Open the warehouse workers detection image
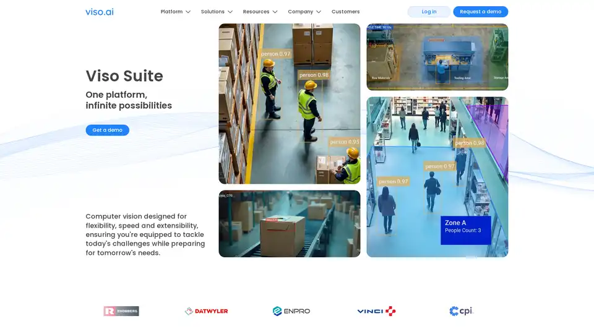 click(x=289, y=104)
